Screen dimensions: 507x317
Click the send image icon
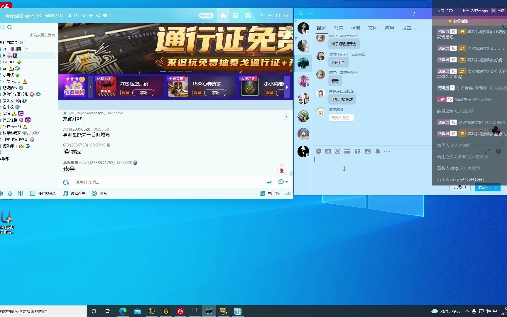(368, 151)
